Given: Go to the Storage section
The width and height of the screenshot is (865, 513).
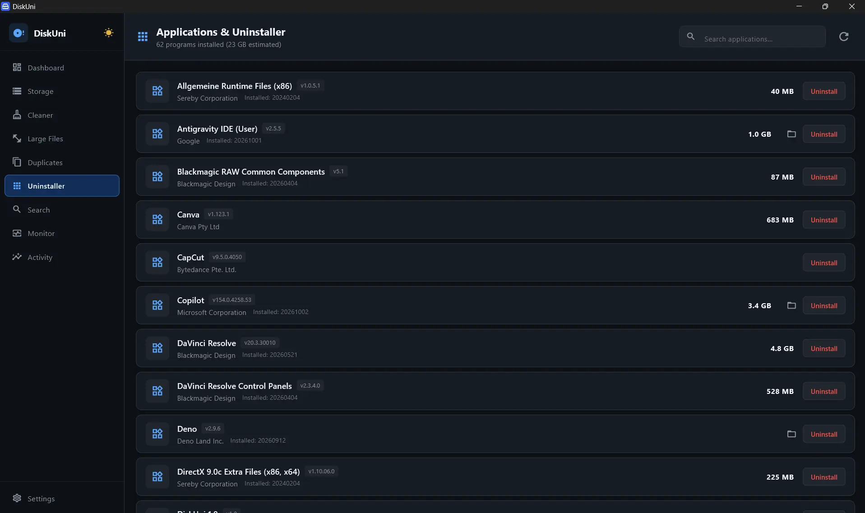Looking at the screenshot, I should point(62,91).
